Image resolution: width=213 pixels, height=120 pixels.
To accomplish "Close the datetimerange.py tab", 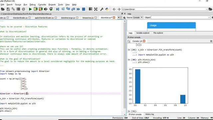I will (x=77, y=18).
